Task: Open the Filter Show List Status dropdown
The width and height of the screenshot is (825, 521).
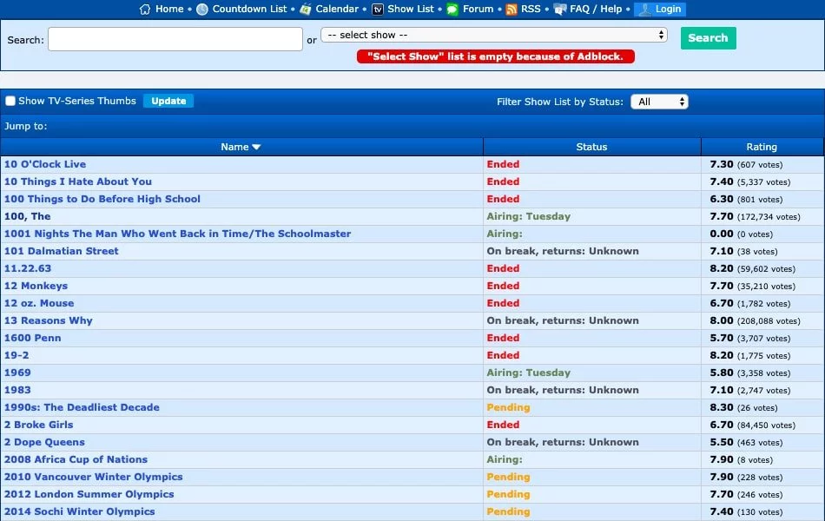Action: 659,102
